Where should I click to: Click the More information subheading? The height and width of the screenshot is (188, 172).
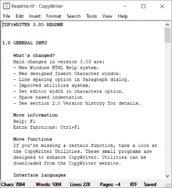tap(36, 115)
